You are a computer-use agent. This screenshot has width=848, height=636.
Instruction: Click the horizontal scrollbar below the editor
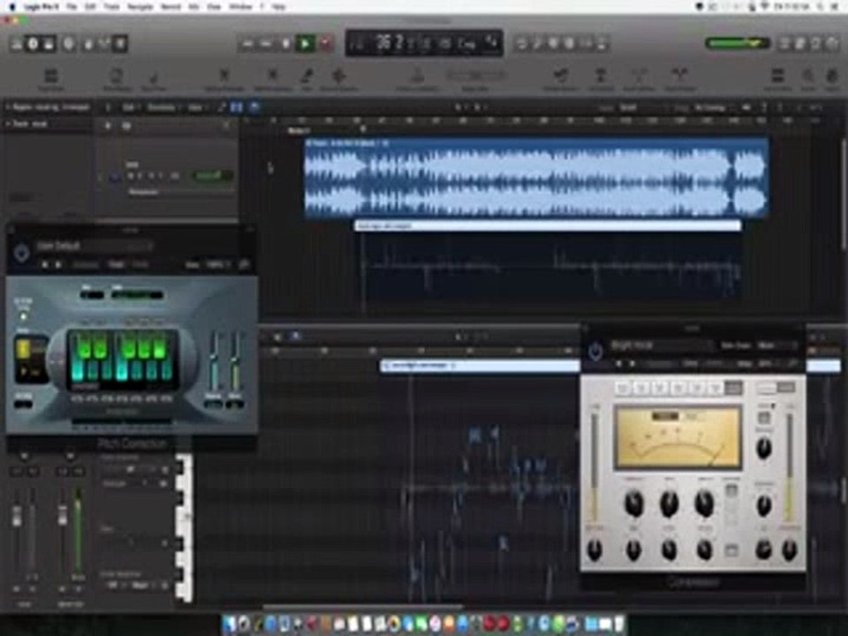[362, 608]
